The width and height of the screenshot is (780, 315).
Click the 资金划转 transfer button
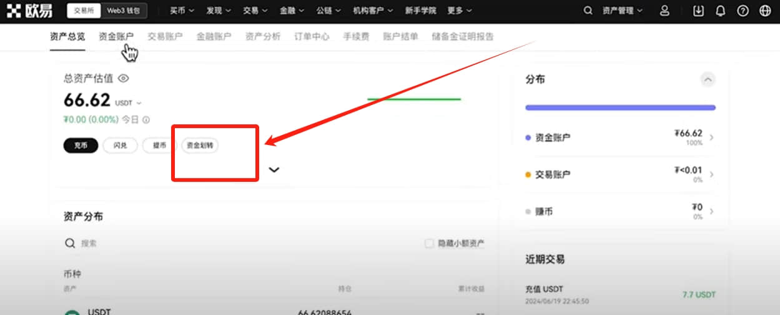coord(200,145)
